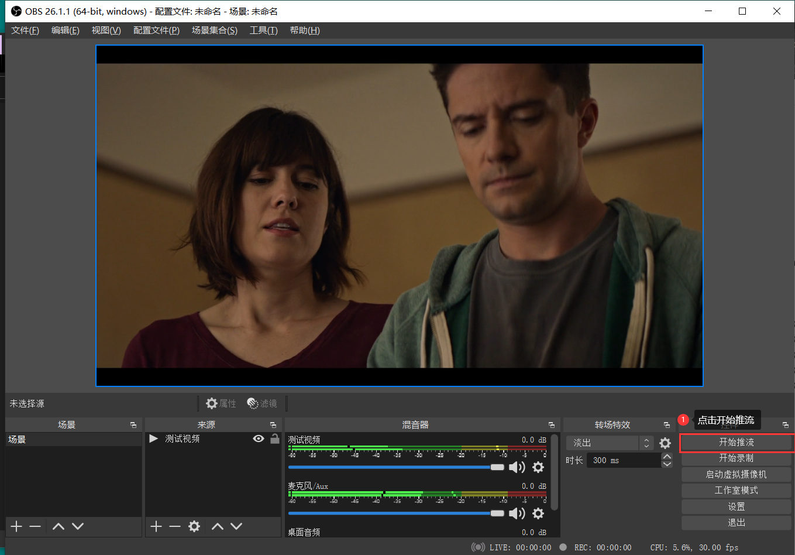Viewport: 795px width, 555px height.
Task: Click LIVE: 00:00:00 timer text
Action: coord(521,547)
